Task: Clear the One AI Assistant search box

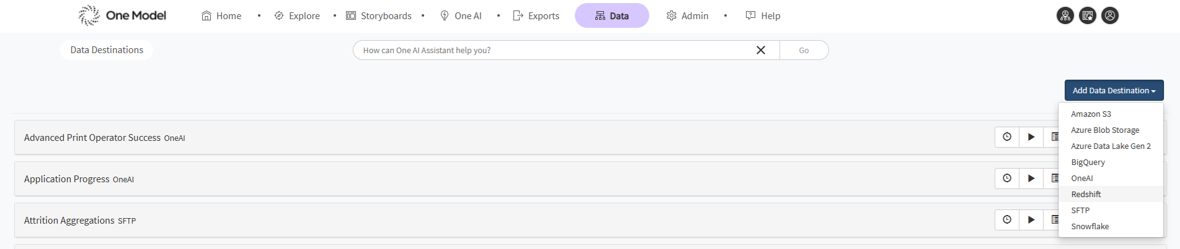Action: tap(761, 50)
